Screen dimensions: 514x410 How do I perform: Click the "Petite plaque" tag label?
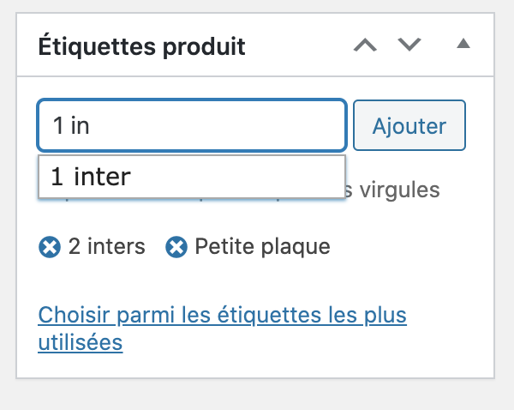(263, 246)
